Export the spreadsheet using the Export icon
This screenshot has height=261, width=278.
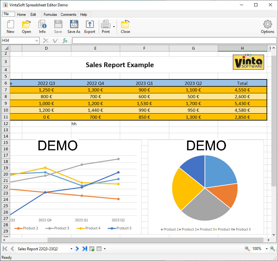click(x=90, y=26)
